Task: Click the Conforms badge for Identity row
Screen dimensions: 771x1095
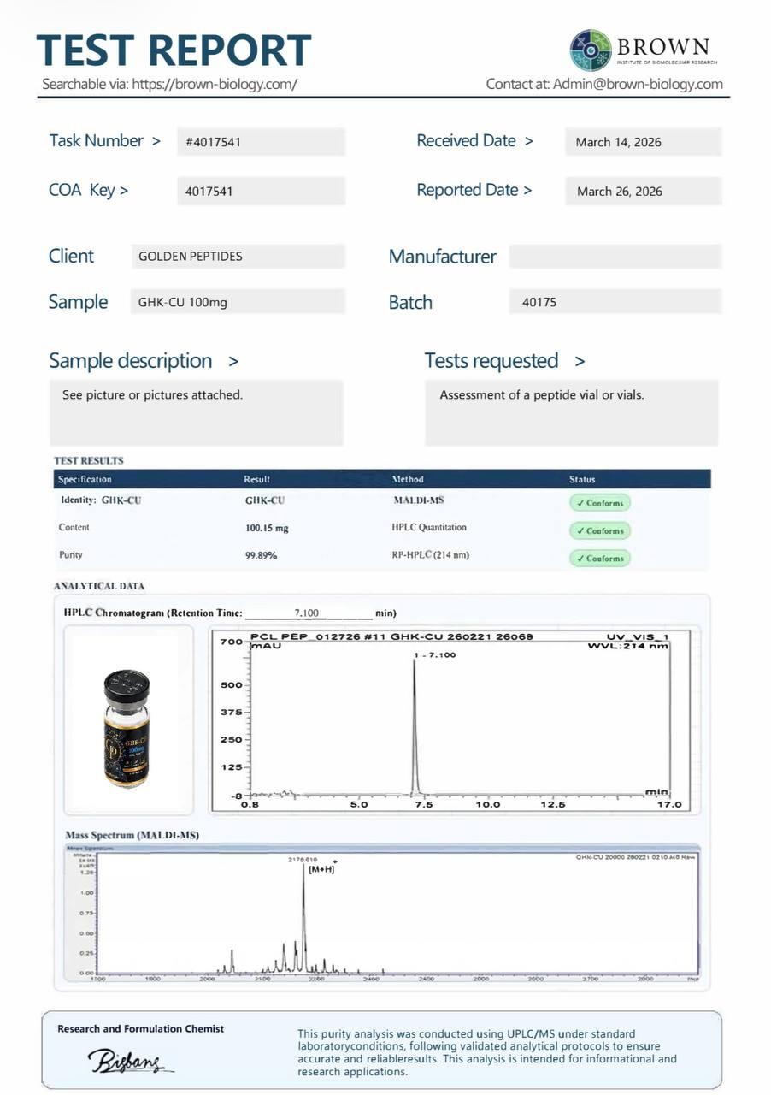Action: point(600,503)
